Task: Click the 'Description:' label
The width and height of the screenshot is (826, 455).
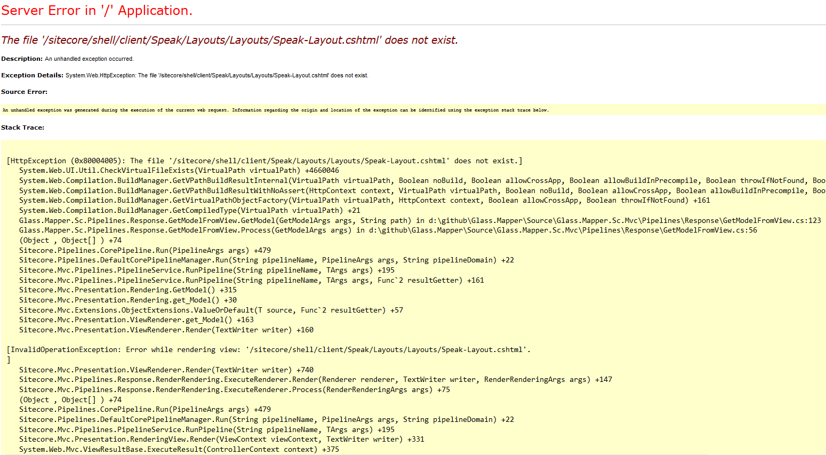Action: 22,59
